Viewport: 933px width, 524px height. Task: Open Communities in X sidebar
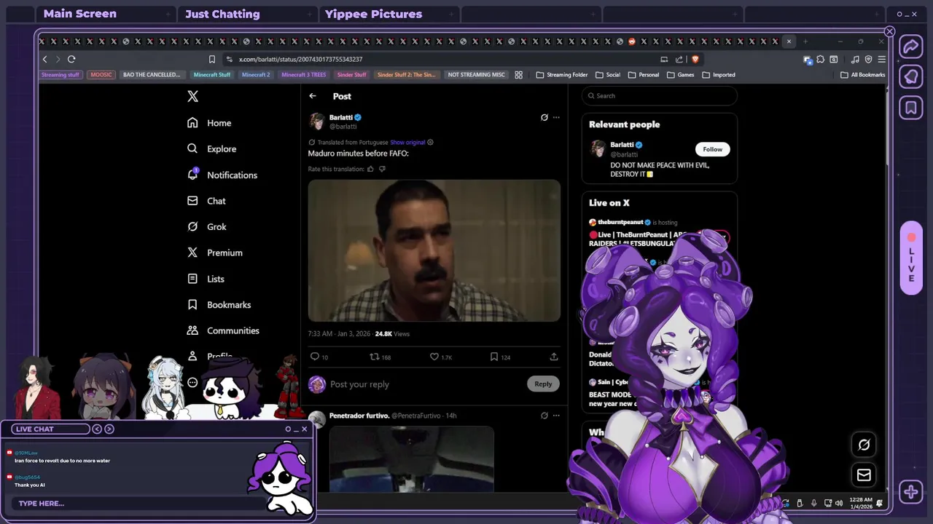(223, 330)
